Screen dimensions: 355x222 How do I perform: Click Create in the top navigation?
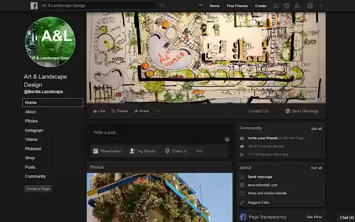click(x=260, y=6)
